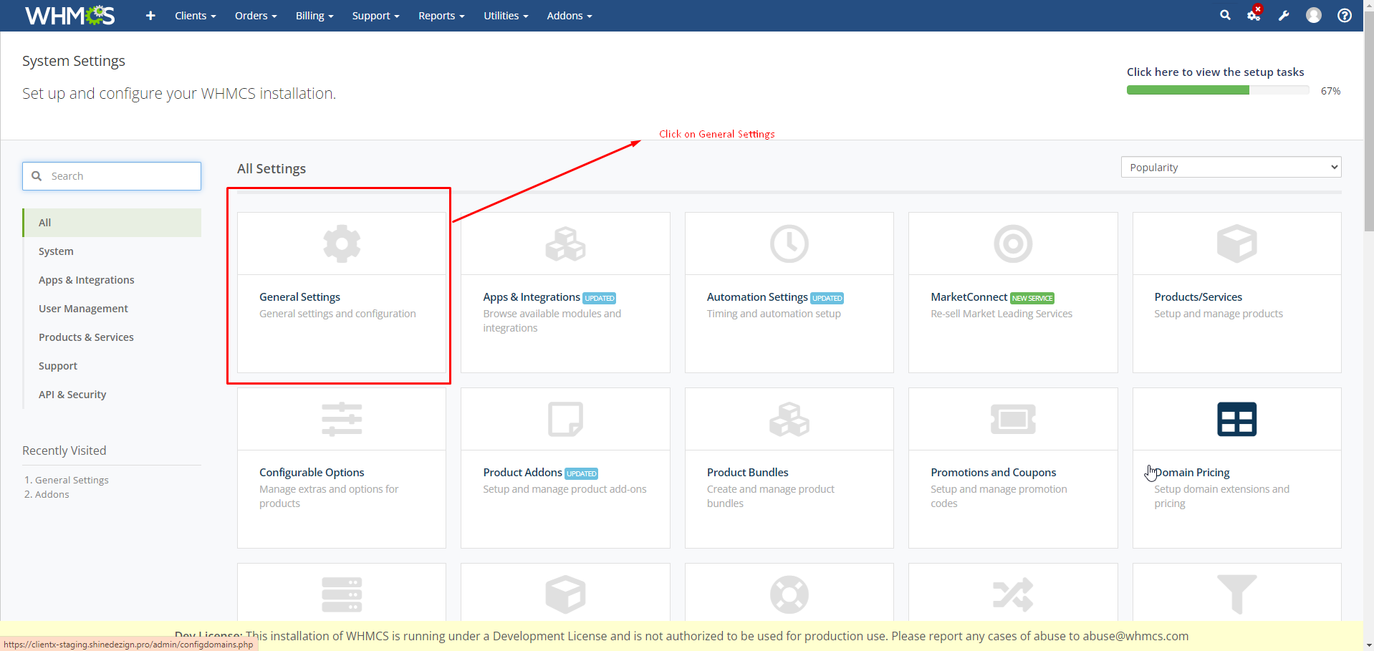Open recently visited General Settings link
This screenshot has width=1374, height=651.
72,481
